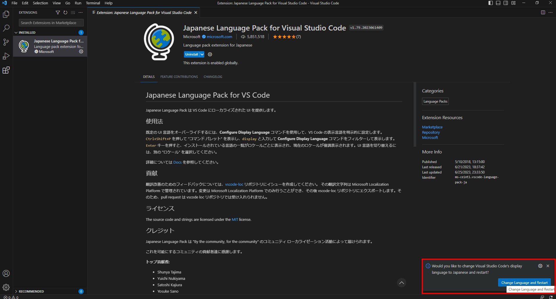Click the extension globe logo image
The height and width of the screenshot is (299, 556).
159,42
